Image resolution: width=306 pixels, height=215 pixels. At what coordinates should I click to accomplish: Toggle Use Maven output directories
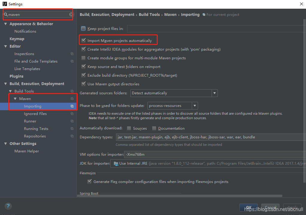[84, 84]
